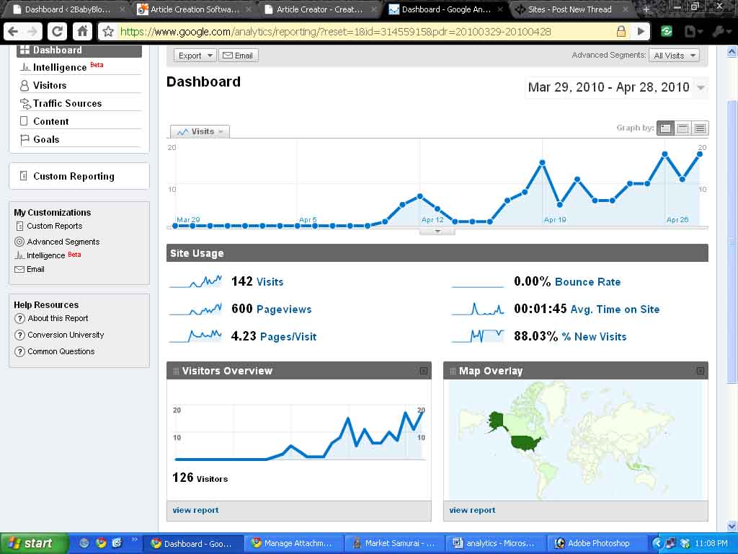Image resolution: width=738 pixels, height=554 pixels.
Task: Open the Bounce Rate link
Action: pyautogui.click(x=587, y=282)
